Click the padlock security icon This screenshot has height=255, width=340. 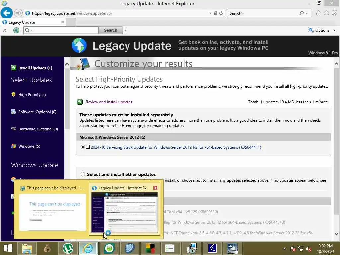coord(215,13)
